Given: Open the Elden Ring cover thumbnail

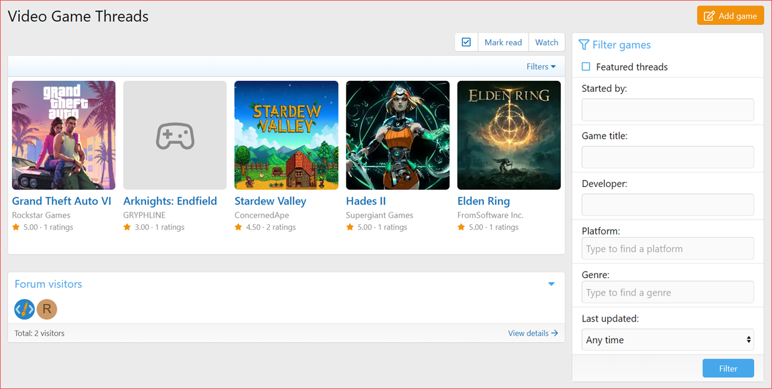Looking at the screenshot, I should [509, 135].
